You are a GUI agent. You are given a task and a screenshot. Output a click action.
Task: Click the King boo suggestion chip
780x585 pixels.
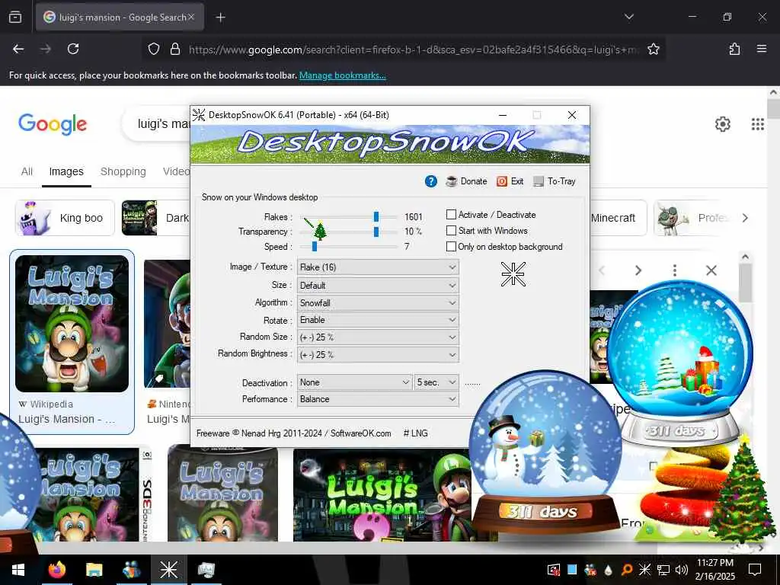pos(65,218)
